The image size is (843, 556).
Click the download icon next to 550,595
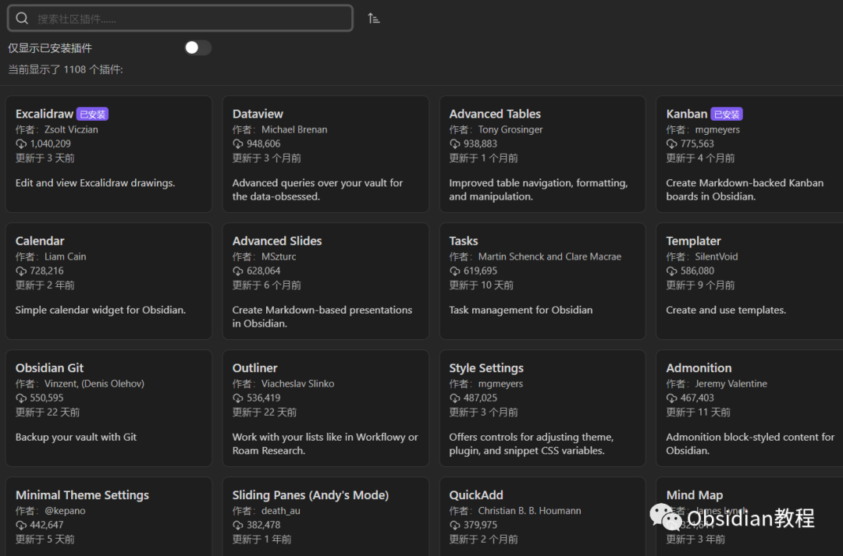[x=21, y=398]
